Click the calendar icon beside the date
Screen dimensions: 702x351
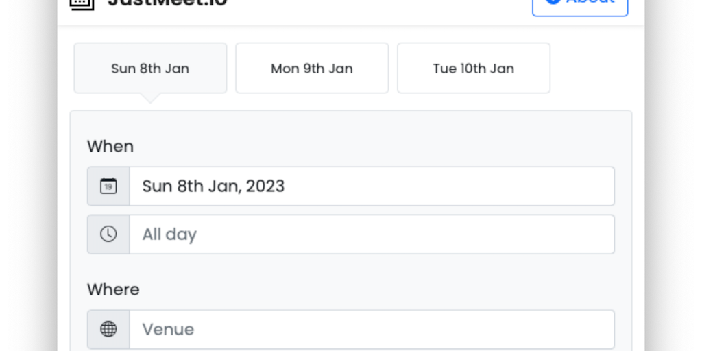click(108, 186)
